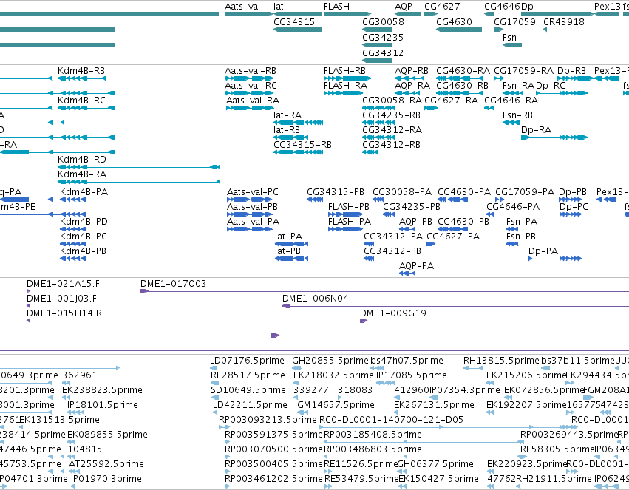Click the CG34235-PB protein label
The width and height of the screenshot is (629, 490).
(x=412, y=207)
